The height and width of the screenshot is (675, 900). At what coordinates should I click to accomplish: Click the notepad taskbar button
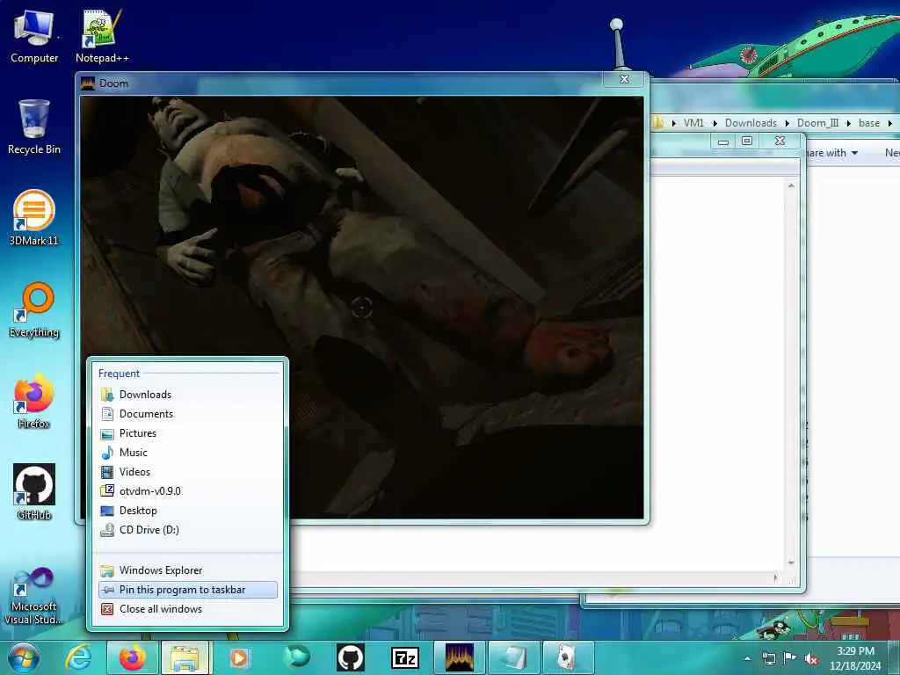click(513, 657)
